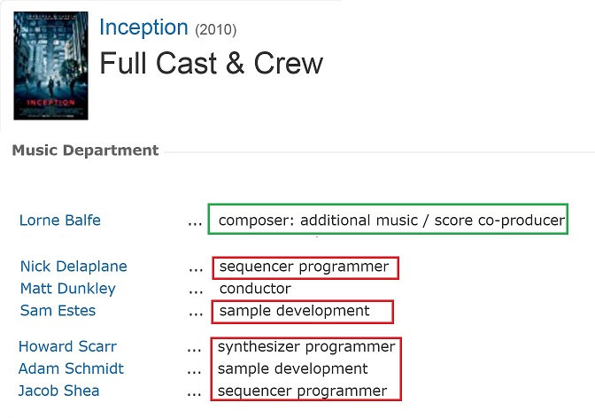Click Sam Estes's sample development credit

pos(294,311)
